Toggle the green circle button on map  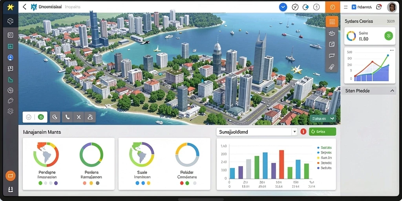[41, 117]
